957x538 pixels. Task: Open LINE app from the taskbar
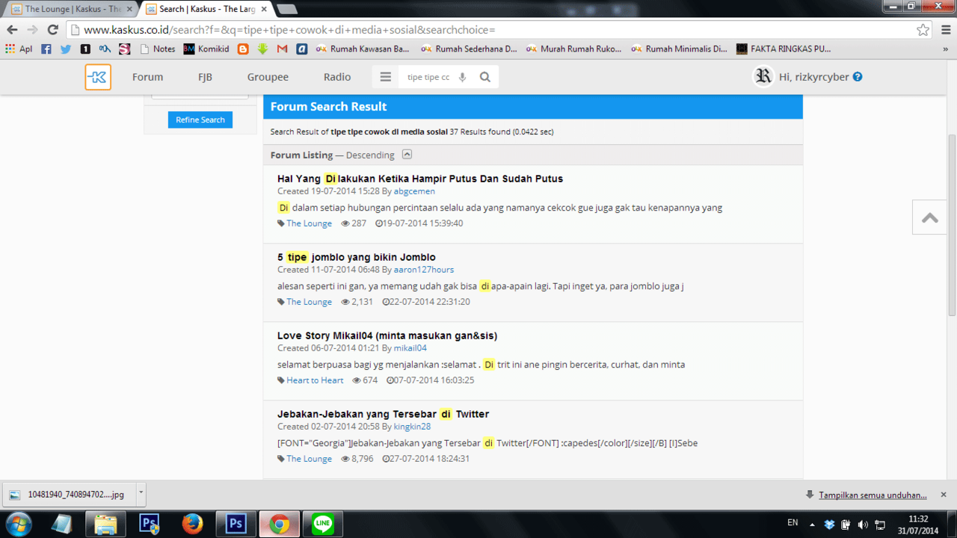[x=323, y=524]
